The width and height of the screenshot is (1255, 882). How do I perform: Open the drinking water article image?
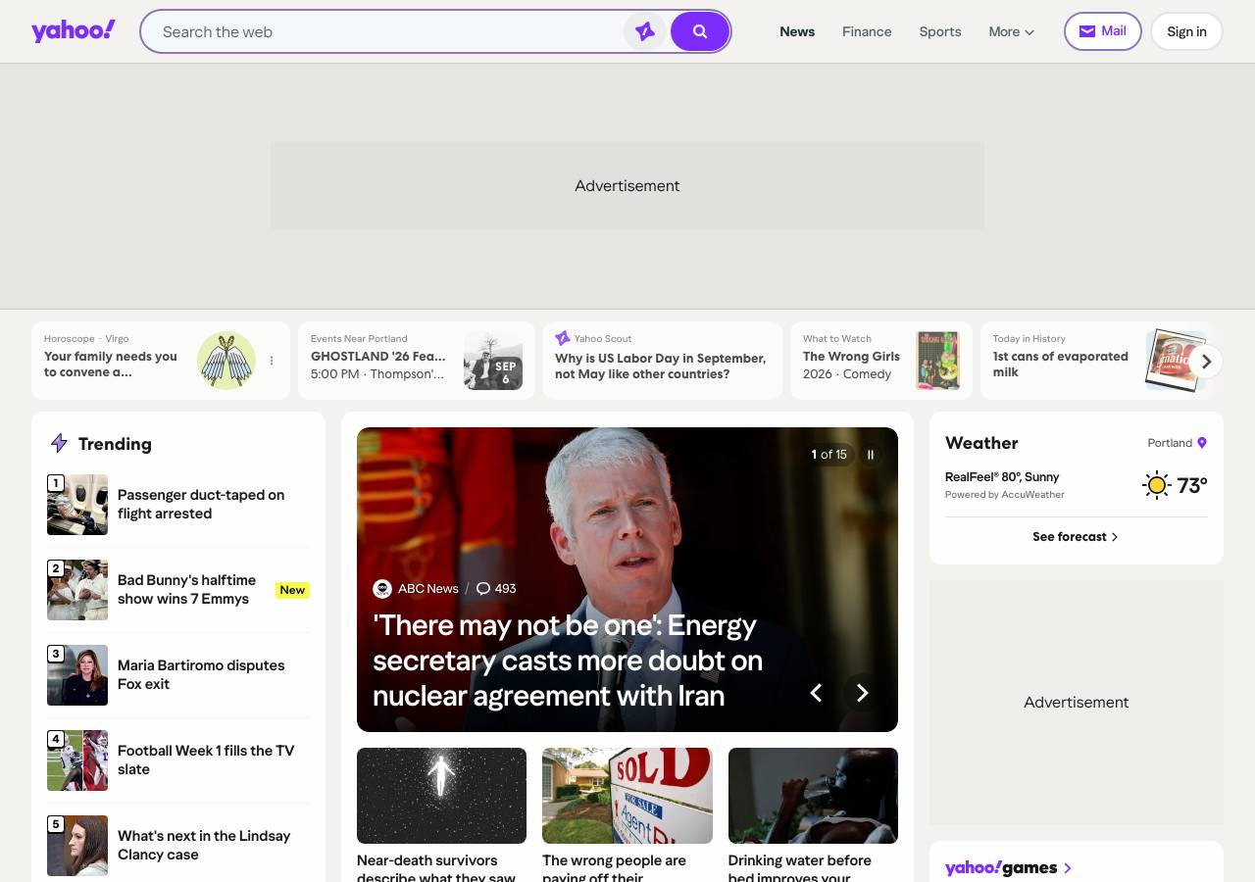pos(813,796)
